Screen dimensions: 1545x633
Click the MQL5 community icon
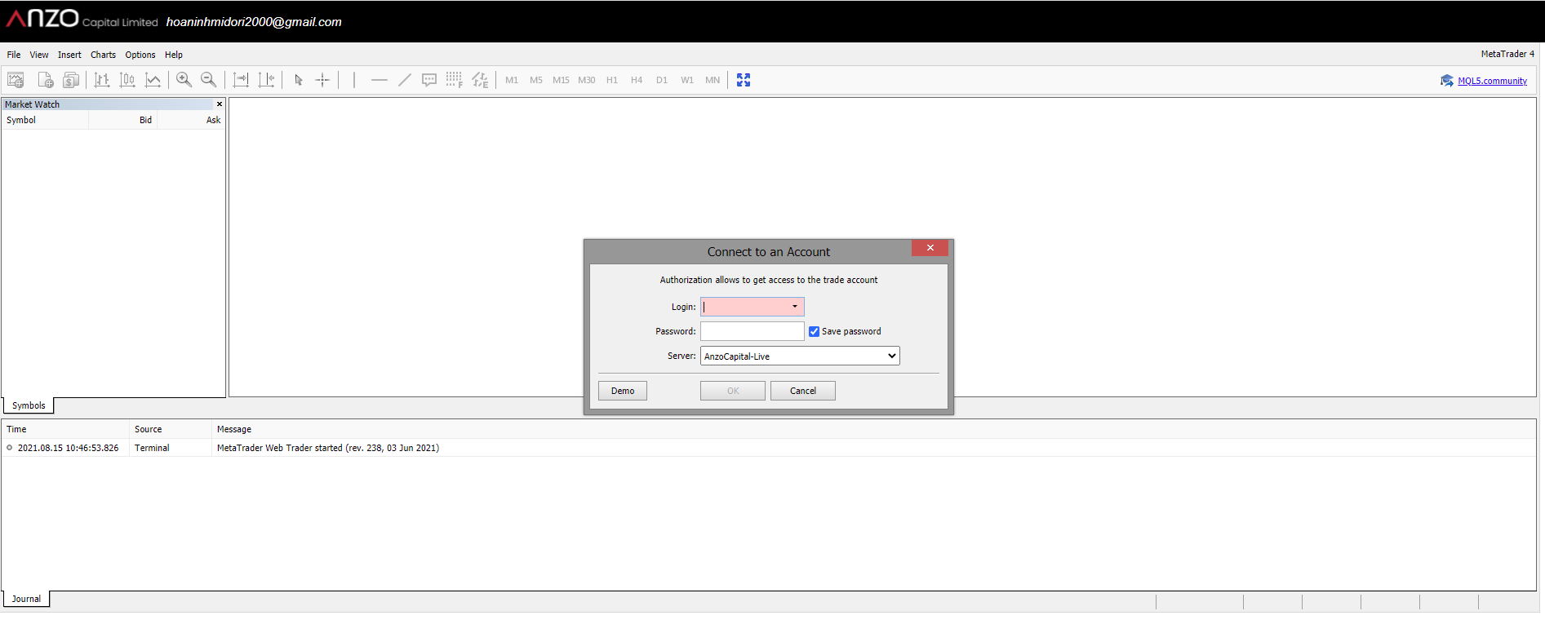click(x=1447, y=81)
